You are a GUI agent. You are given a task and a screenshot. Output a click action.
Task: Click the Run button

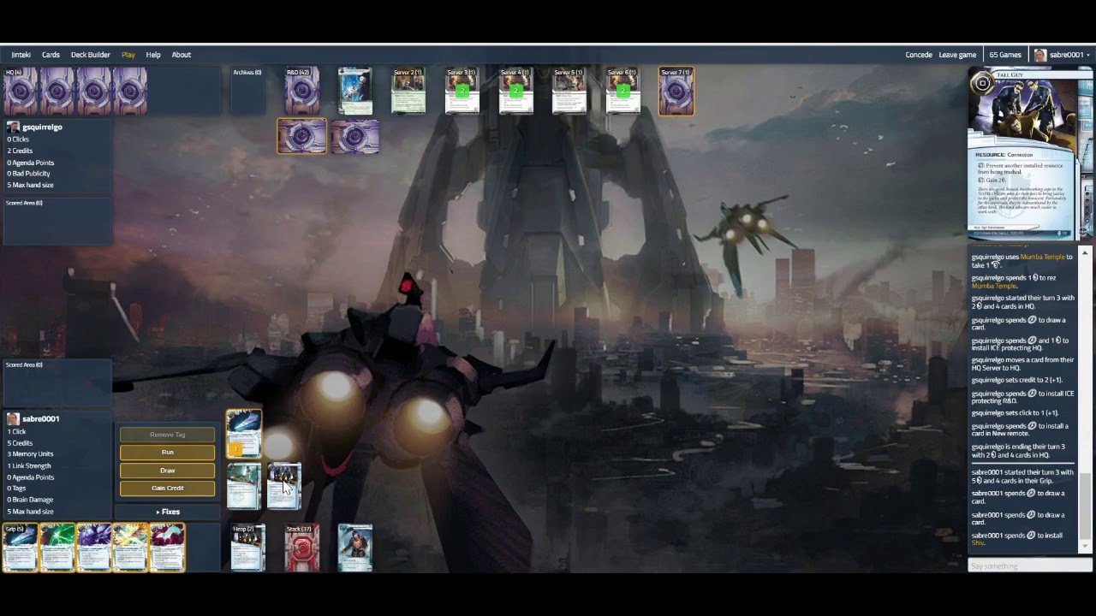(167, 452)
